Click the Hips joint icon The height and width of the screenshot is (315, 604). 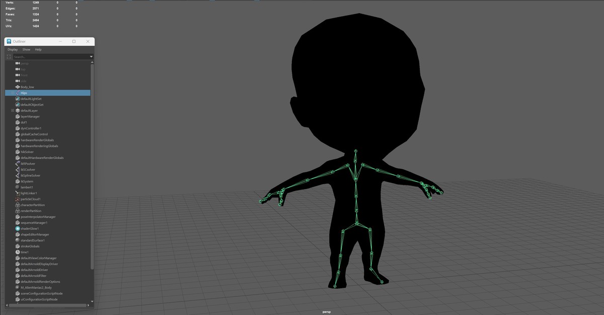18,93
